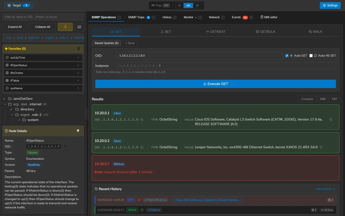This screenshot has width=345, height=216.
Task: Select SNMP version v1
Action: [179, 5]
